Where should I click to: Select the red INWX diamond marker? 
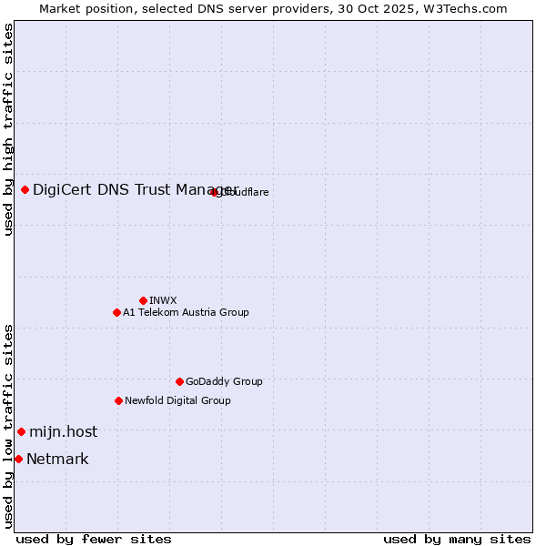[143, 300]
